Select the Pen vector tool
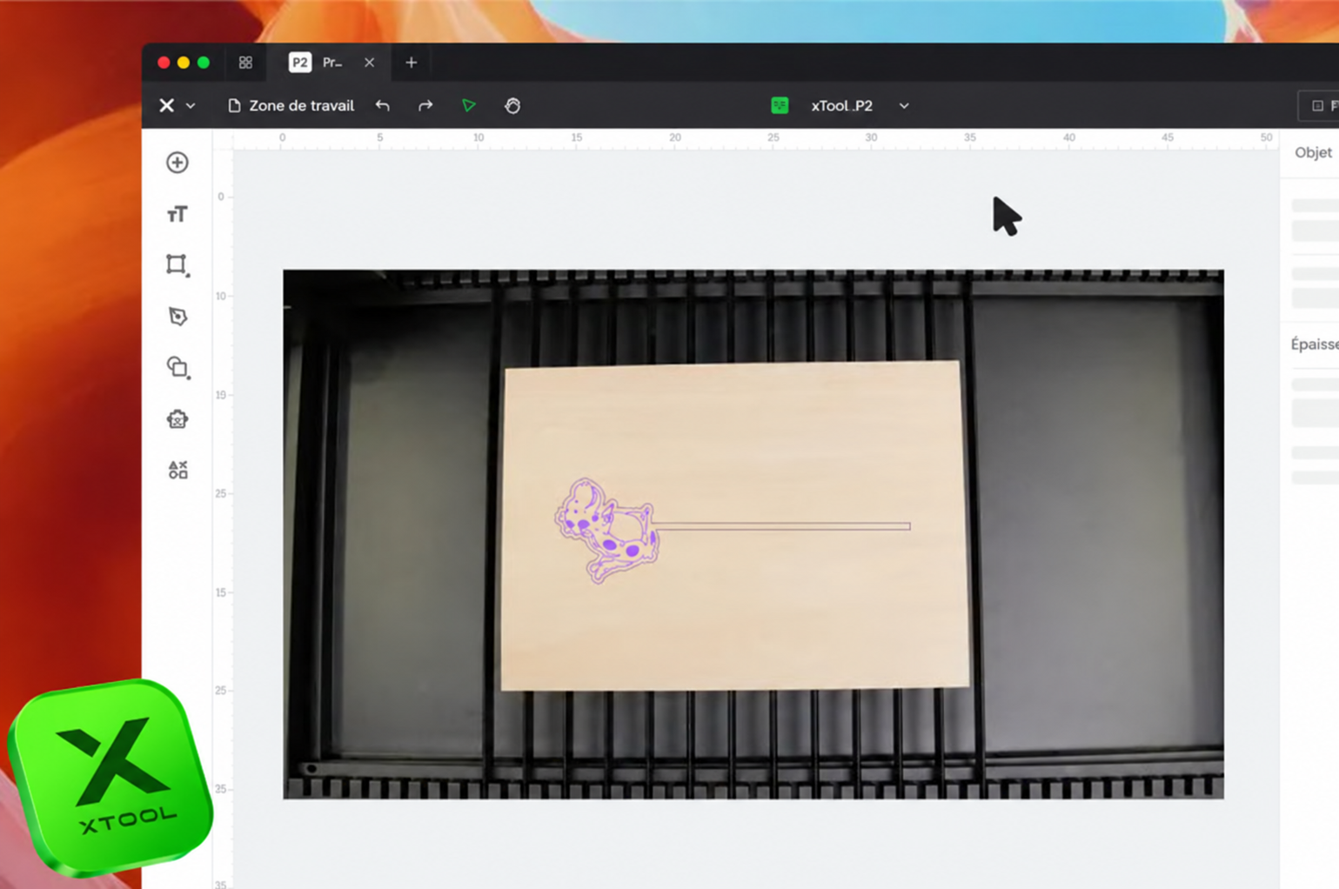Screen dimensions: 1339x889 [177, 317]
